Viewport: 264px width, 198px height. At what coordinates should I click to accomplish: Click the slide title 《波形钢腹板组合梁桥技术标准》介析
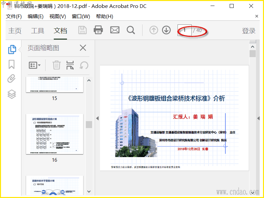click(x=176, y=98)
